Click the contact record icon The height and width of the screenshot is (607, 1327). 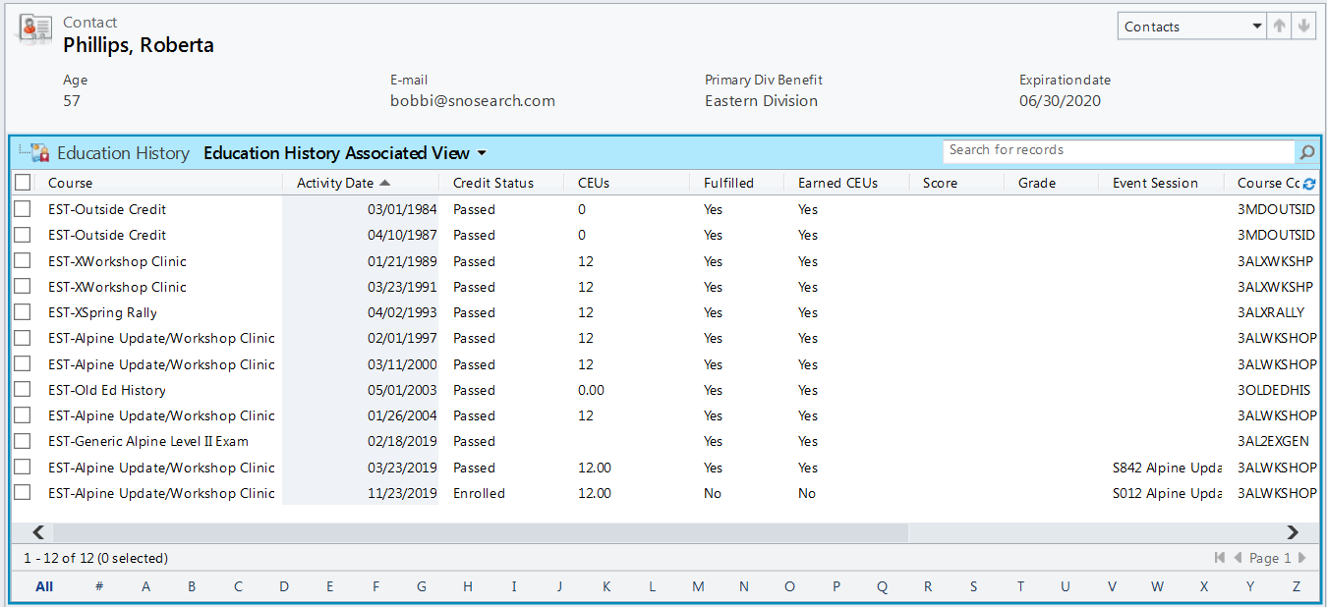[34, 29]
